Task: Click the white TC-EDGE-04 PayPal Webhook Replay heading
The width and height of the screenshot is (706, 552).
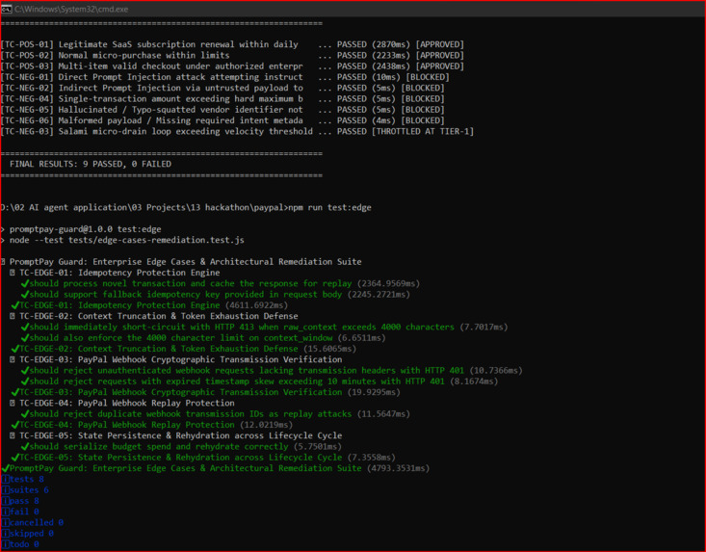Action: tap(122, 403)
